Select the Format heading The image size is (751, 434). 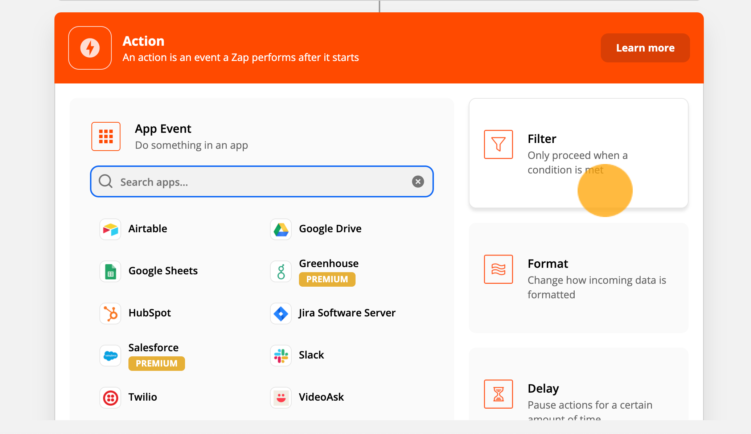pos(548,264)
